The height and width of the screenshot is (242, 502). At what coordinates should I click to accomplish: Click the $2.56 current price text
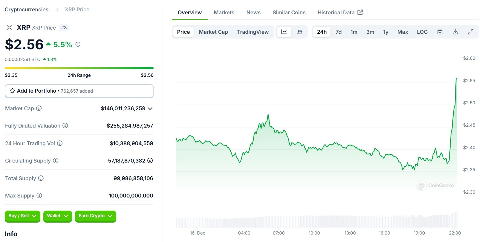(24, 45)
